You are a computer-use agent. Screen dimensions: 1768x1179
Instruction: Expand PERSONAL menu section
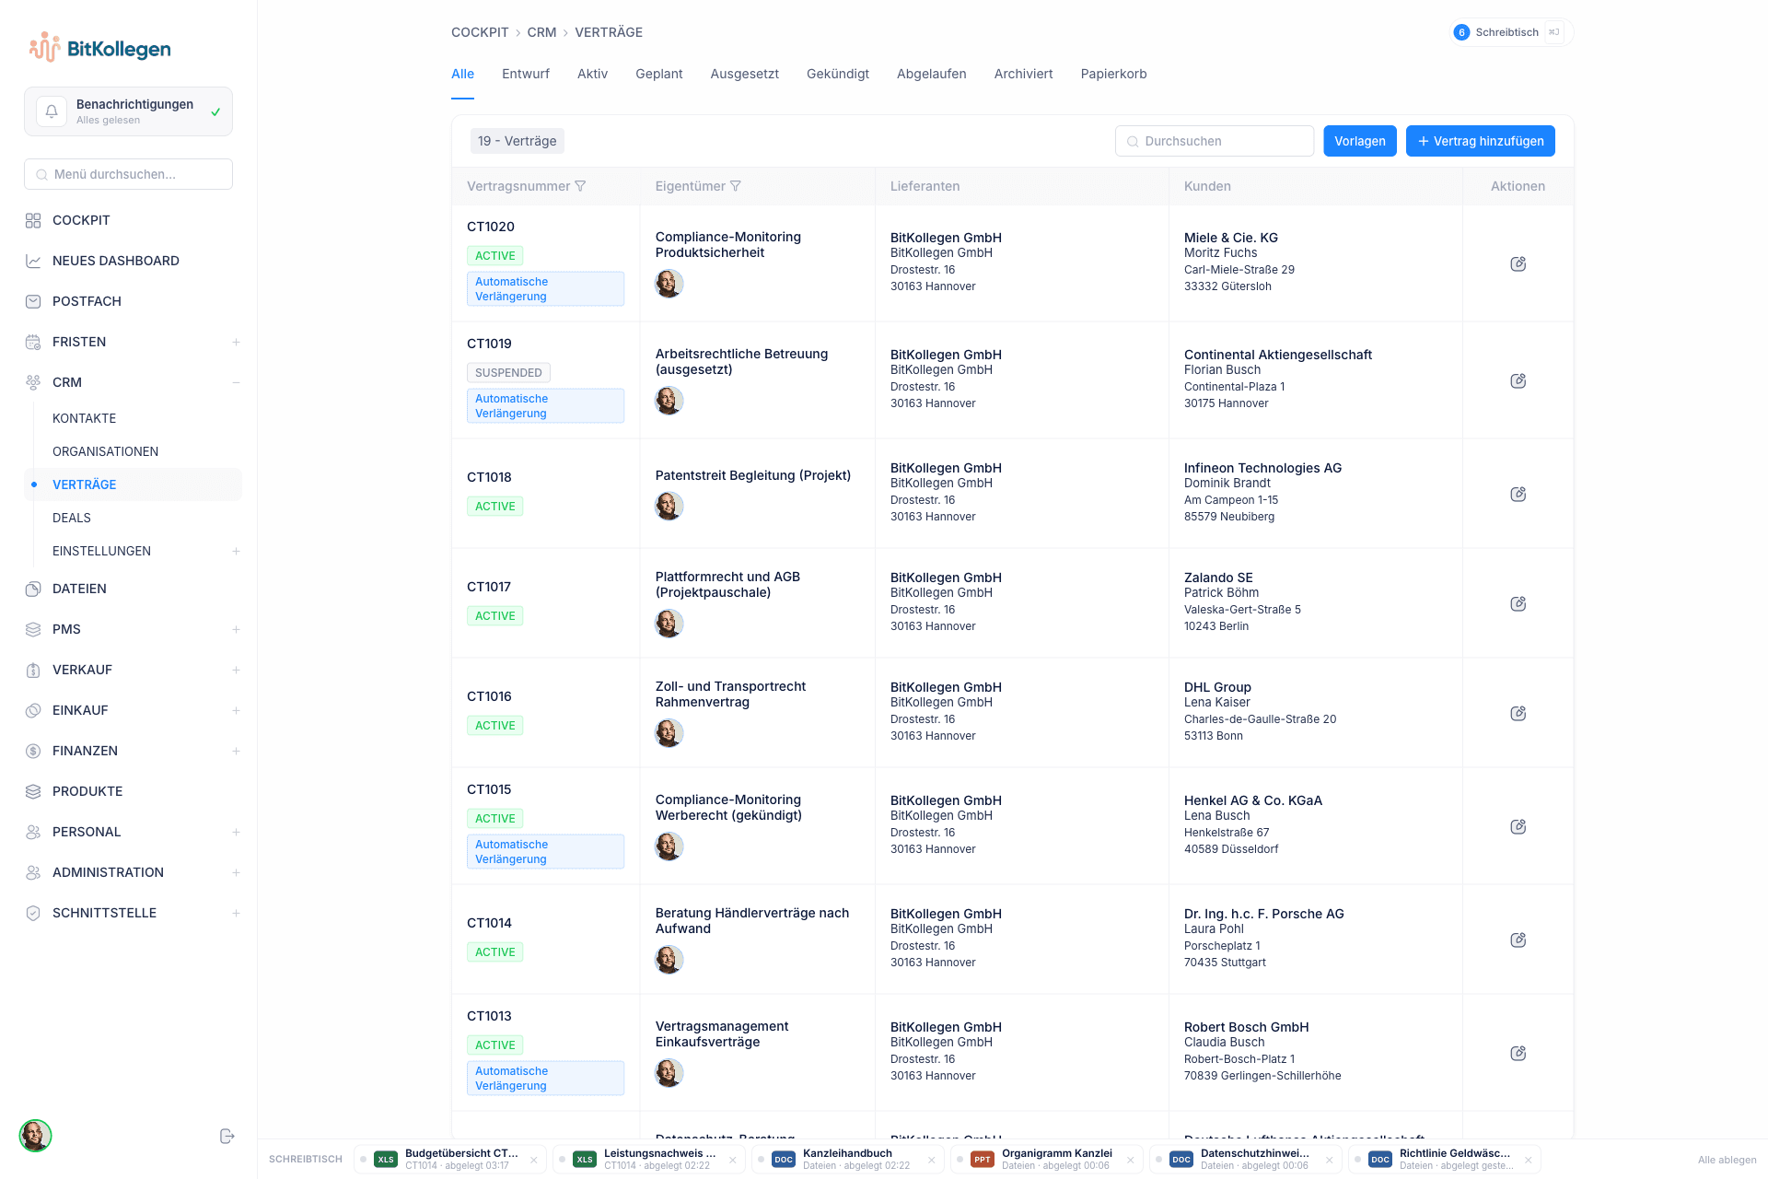(x=236, y=832)
